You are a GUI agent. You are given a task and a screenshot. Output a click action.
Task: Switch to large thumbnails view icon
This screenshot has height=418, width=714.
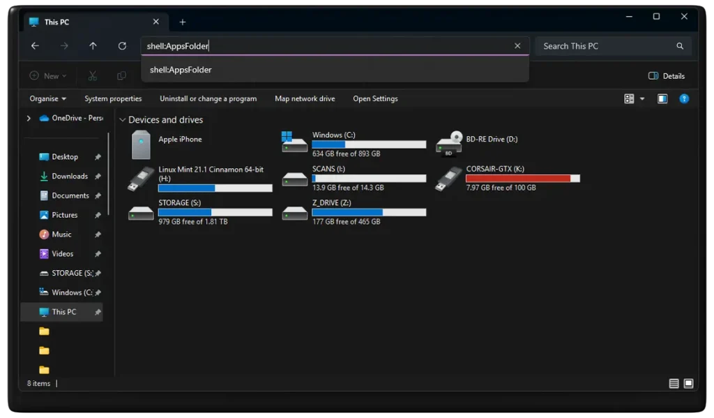(x=688, y=383)
